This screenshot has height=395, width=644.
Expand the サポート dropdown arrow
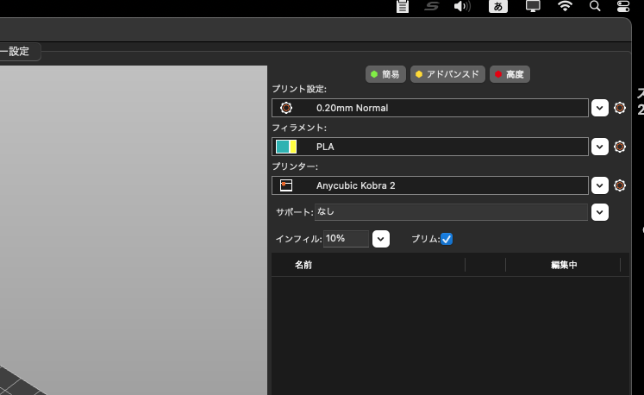(600, 212)
